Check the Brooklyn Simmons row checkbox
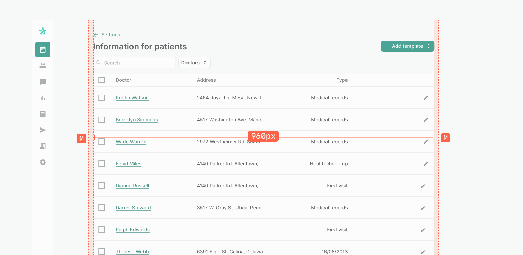 coord(102,120)
